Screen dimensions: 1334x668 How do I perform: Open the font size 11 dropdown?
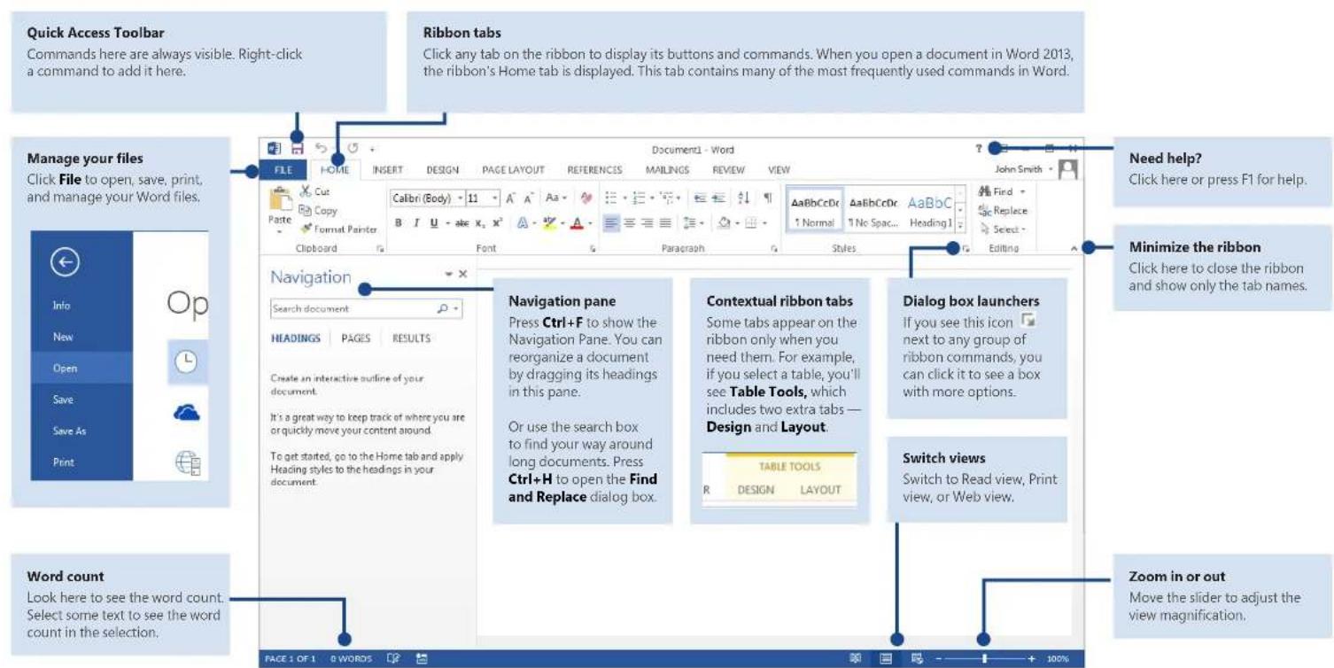click(x=495, y=198)
